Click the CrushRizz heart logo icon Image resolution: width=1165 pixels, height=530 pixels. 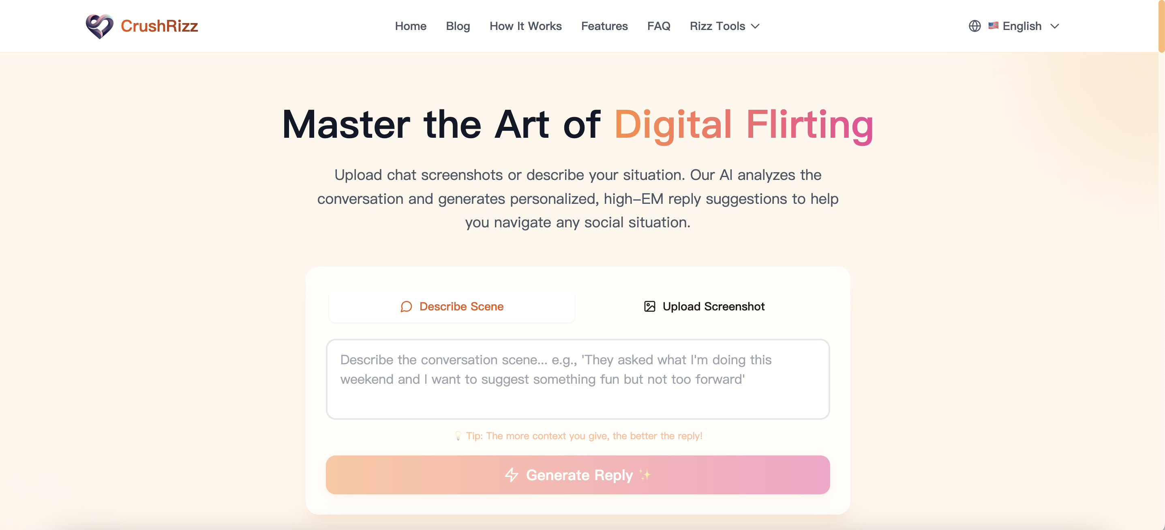tap(99, 26)
